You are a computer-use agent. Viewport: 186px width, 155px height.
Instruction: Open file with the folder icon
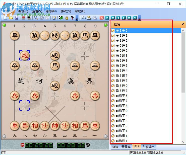click(x=11, y=18)
